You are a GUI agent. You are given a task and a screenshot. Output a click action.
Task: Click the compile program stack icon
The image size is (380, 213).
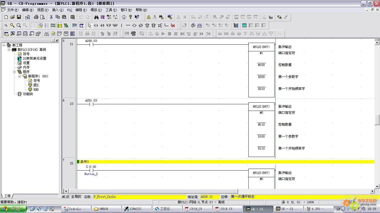point(193,26)
